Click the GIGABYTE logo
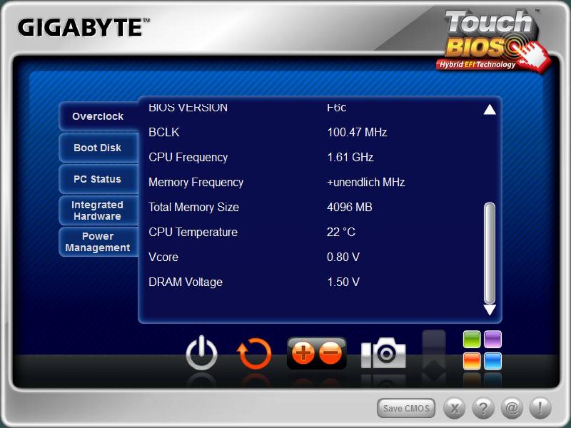Image resolution: width=571 pixels, height=428 pixels. pos(83,27)
